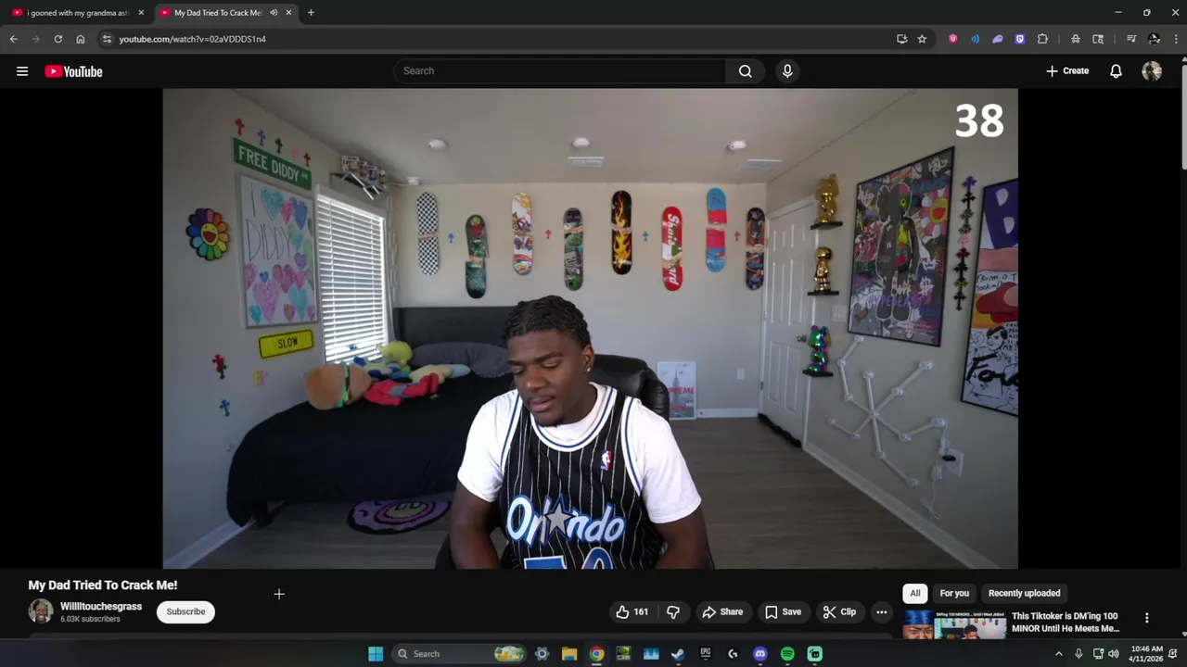Show hidden system tray icons
The height and width of the screenshot is (667, 1187).
point(1058,654)
